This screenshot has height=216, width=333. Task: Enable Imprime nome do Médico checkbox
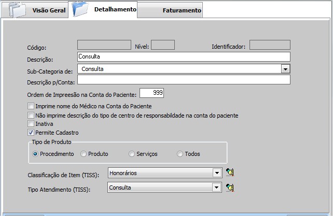pos(31,106)
